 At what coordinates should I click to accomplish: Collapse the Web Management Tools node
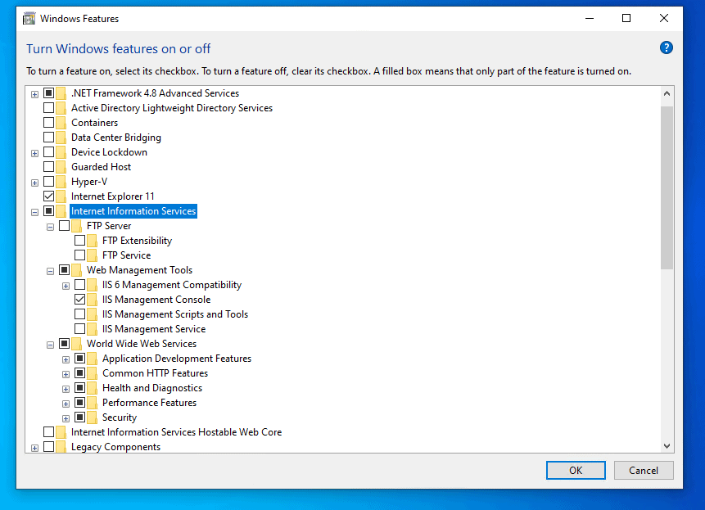tap(51, 272)
